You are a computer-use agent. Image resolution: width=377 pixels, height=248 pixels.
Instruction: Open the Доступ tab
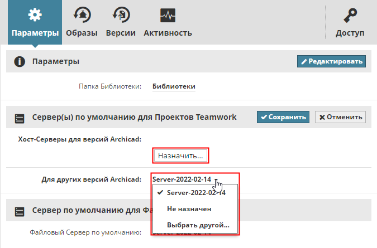(350, 22)
